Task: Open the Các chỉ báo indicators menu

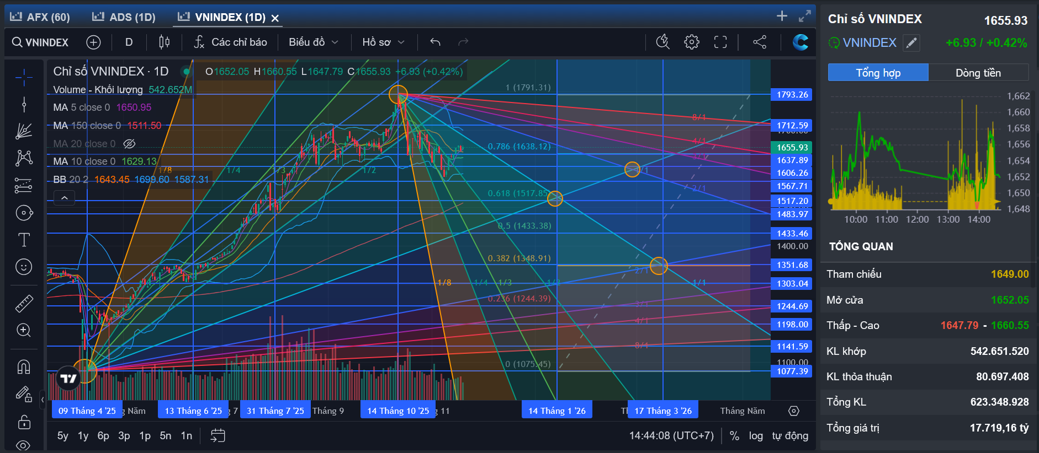Action: pyautogui.click(x=230, y=42)
